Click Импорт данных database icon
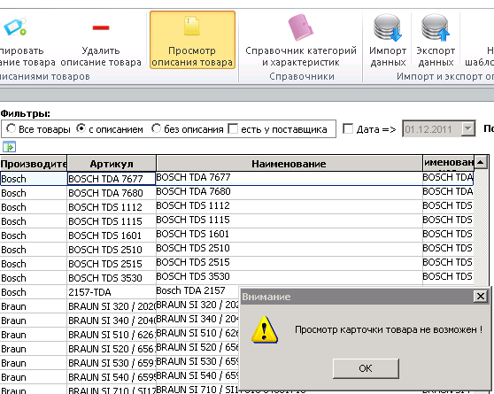Image resolution: width=494 pixels, height=394 pixels. pyautogui.click(x=388, y=27)
